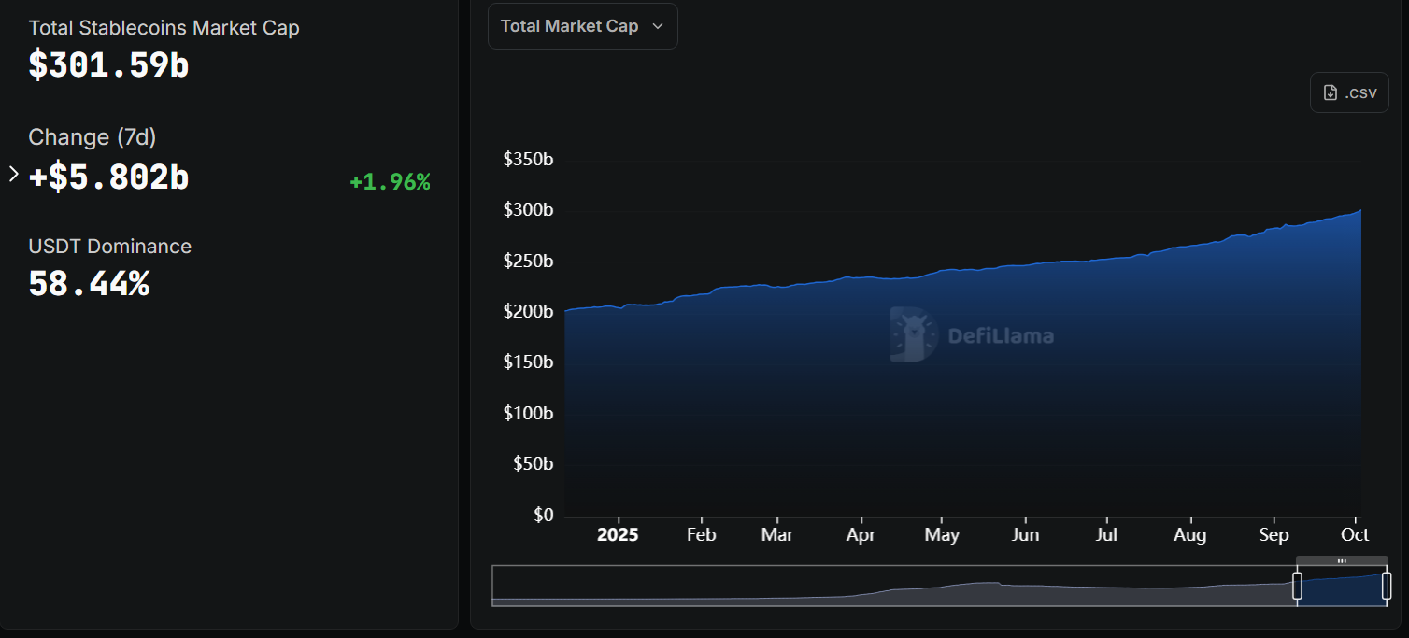Click the grip handle above the timeline selector
The width and height of the screenshot is (1409, 638).
point(1342,560)
